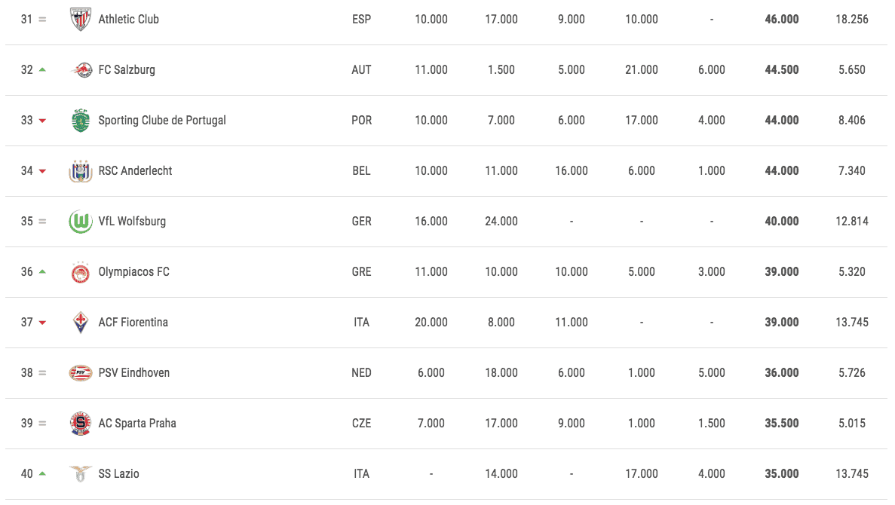
Task: Click the ACF Fiorentina diamond badge
Action: 81,323
